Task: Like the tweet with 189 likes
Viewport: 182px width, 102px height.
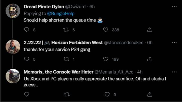Action: click(x=106, y=59)
